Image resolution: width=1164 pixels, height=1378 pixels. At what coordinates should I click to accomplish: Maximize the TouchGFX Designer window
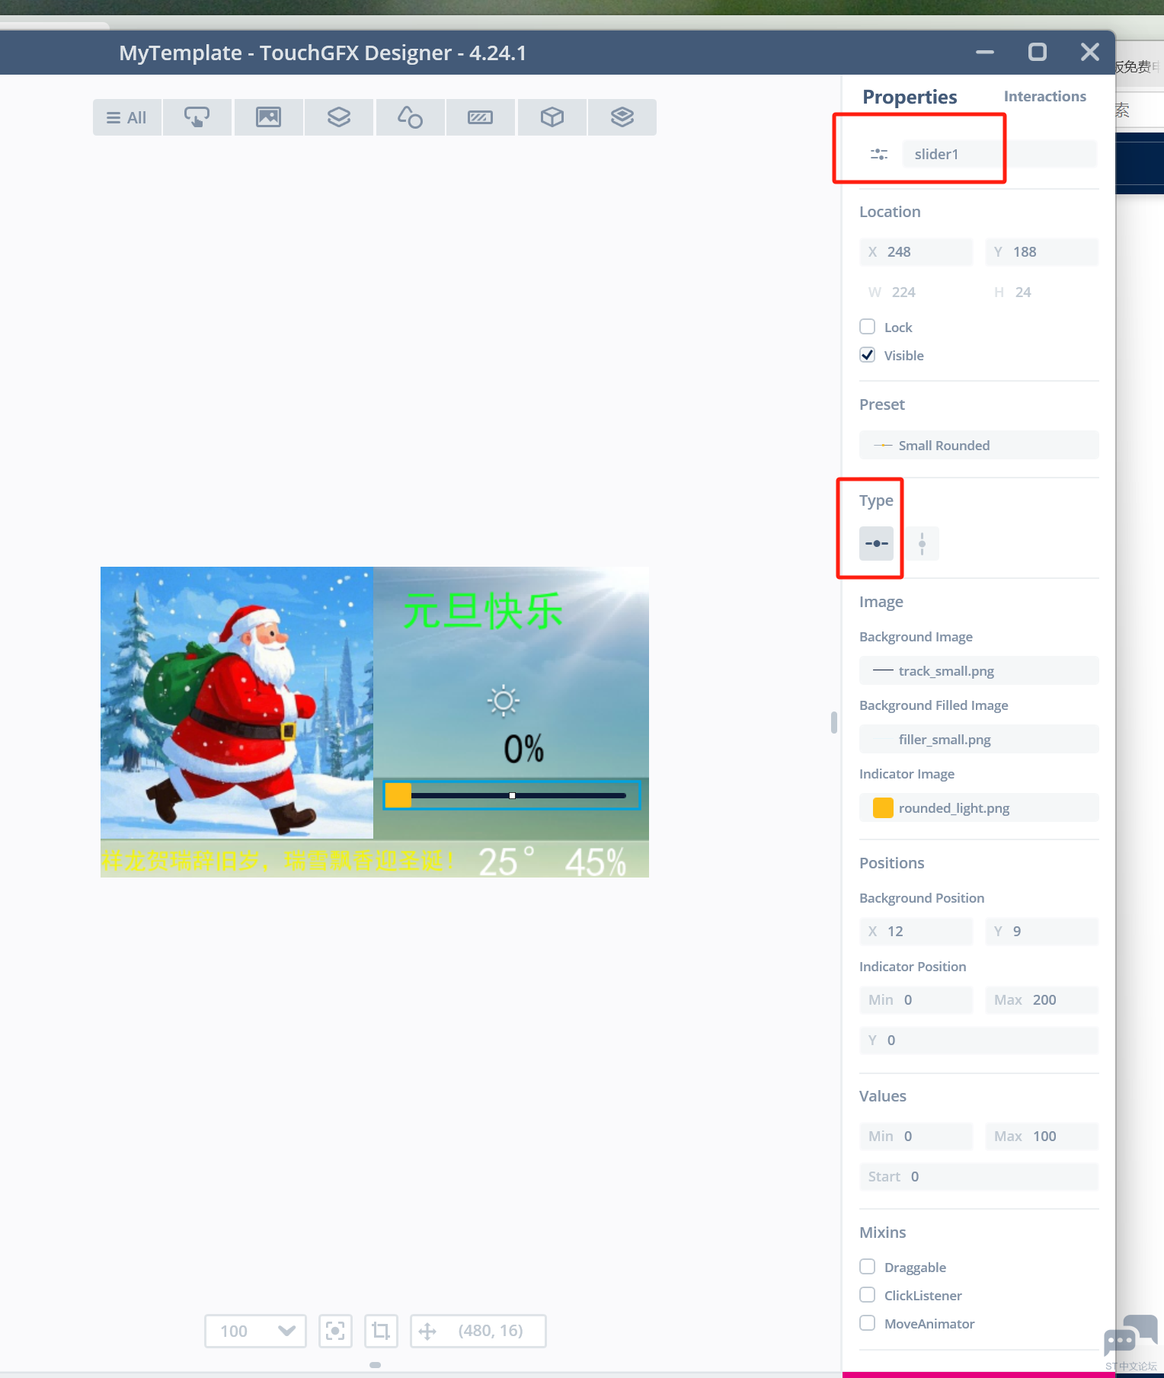1038,52
